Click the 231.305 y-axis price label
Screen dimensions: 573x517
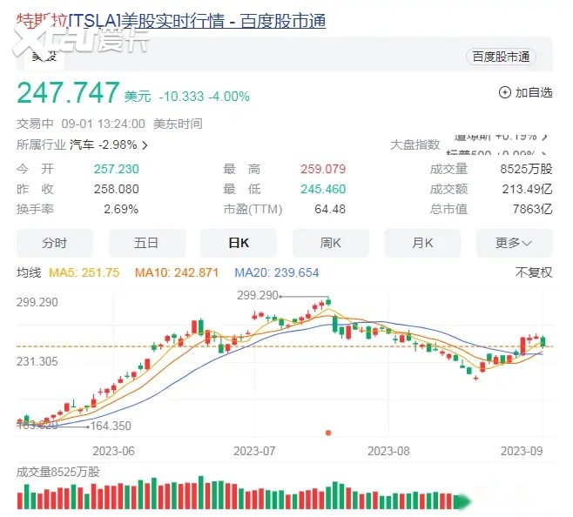[37, 362]
